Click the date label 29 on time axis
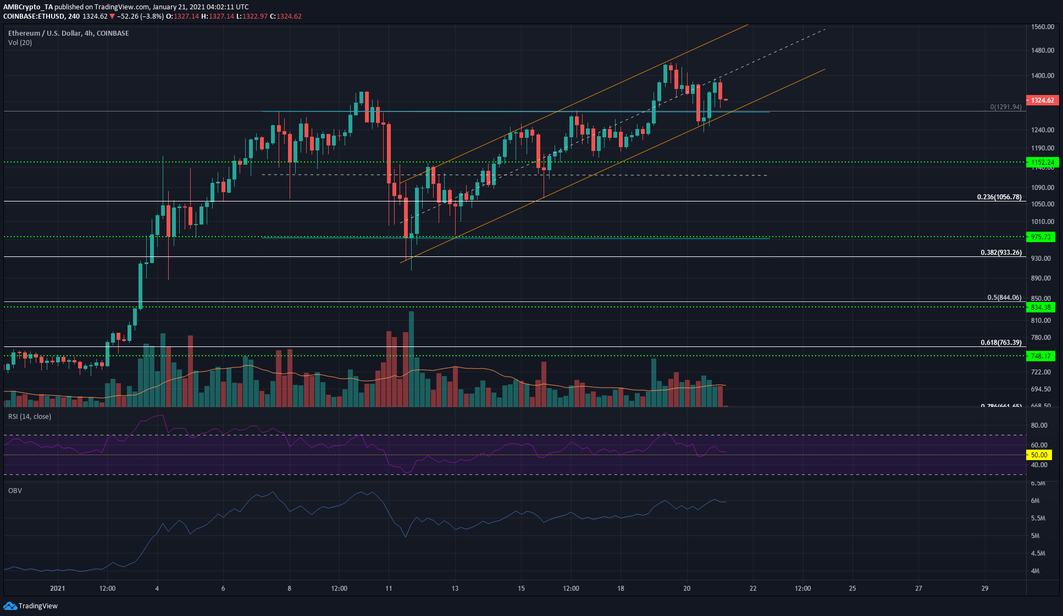This screenshot has width=1063, height=616. 985,589
